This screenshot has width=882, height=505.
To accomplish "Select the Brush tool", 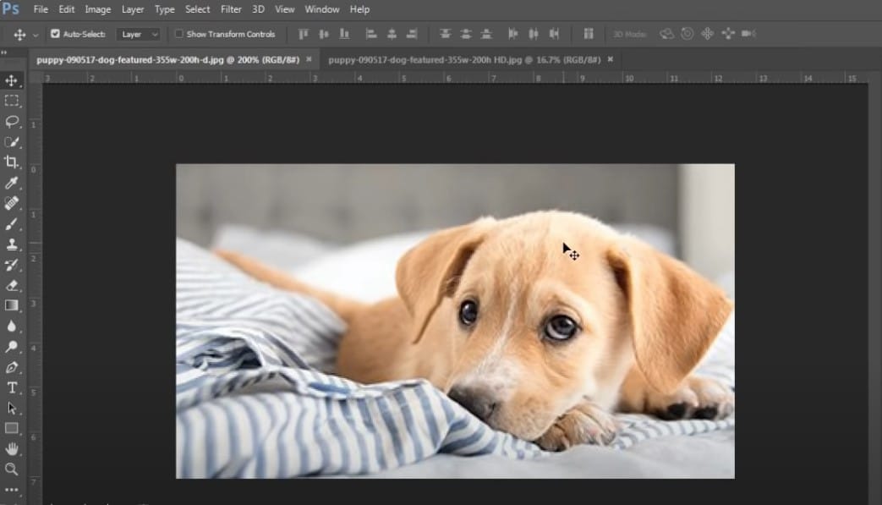I will pos(12,224).
